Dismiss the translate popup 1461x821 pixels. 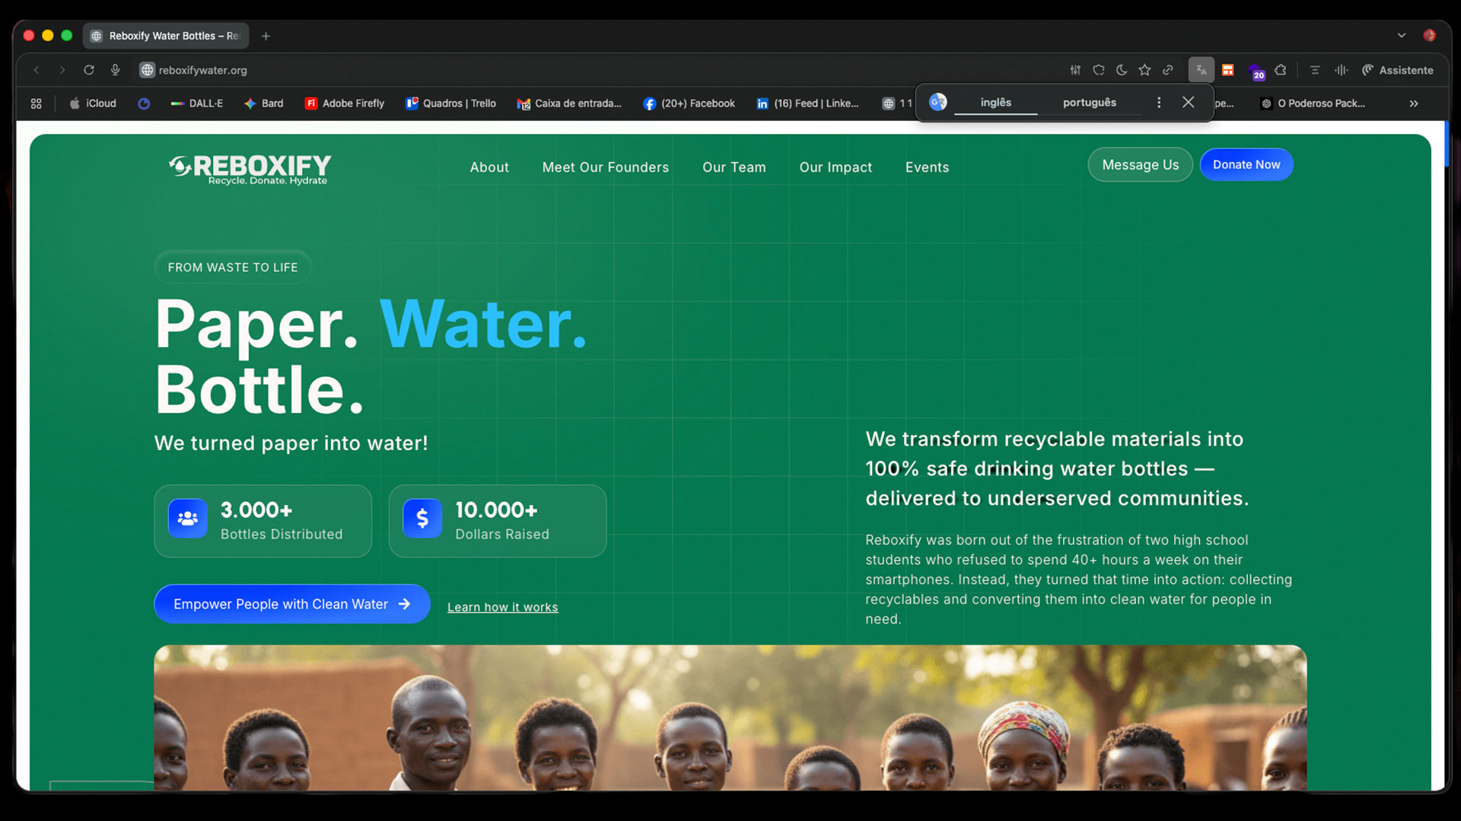coord(1189,102)
